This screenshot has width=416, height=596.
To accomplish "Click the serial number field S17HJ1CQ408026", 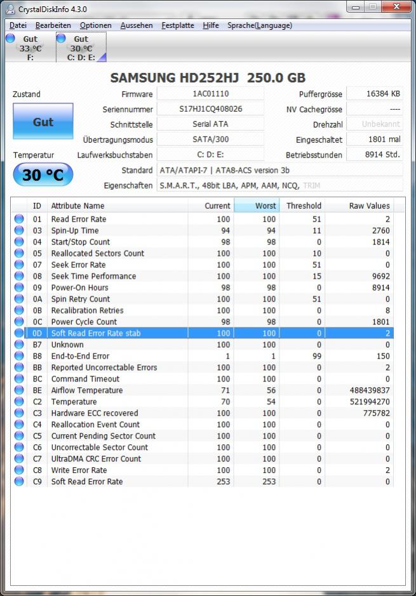I will (x=210, y=109).
